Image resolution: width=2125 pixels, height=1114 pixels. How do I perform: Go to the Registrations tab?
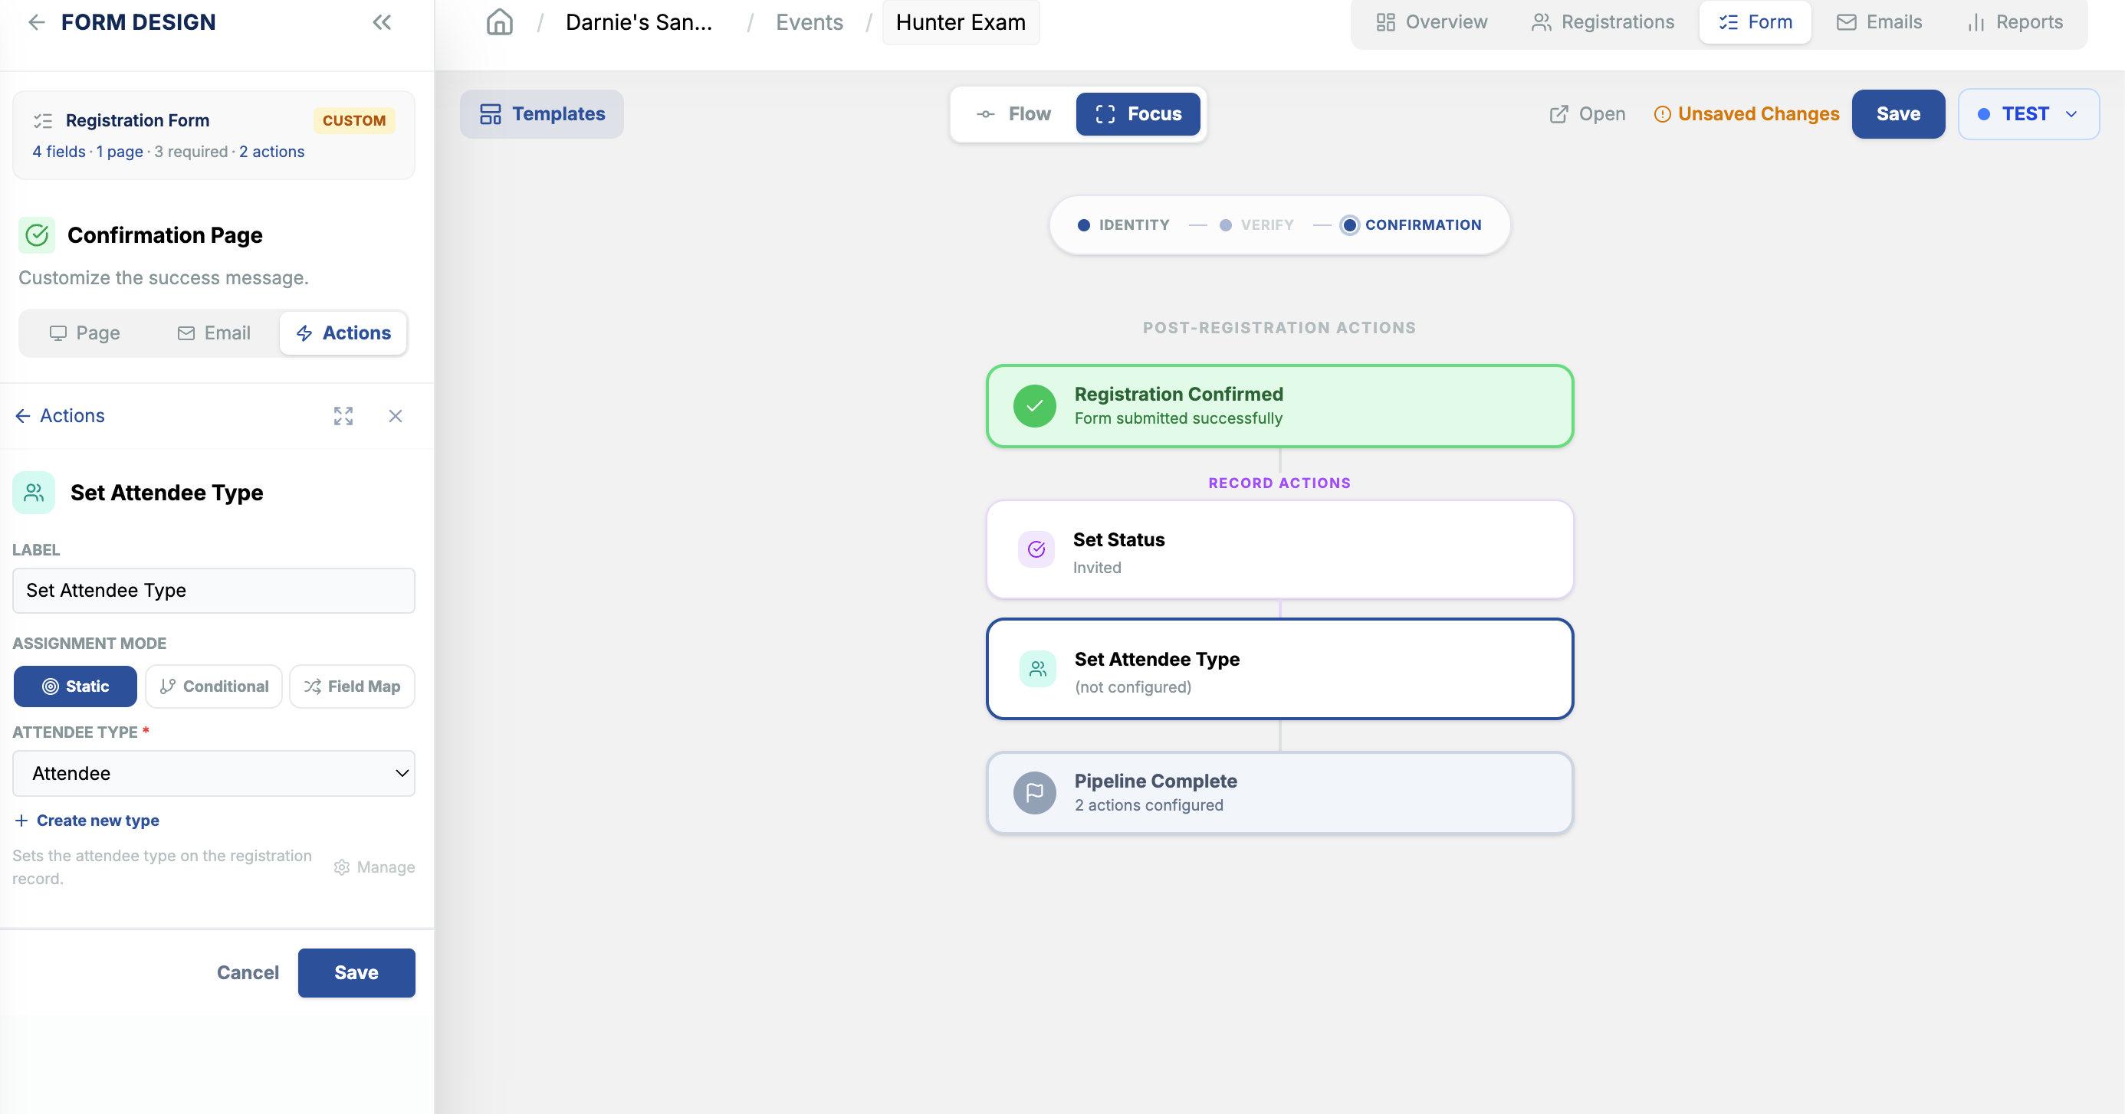pyautogui.click(x=1602, y=22)
